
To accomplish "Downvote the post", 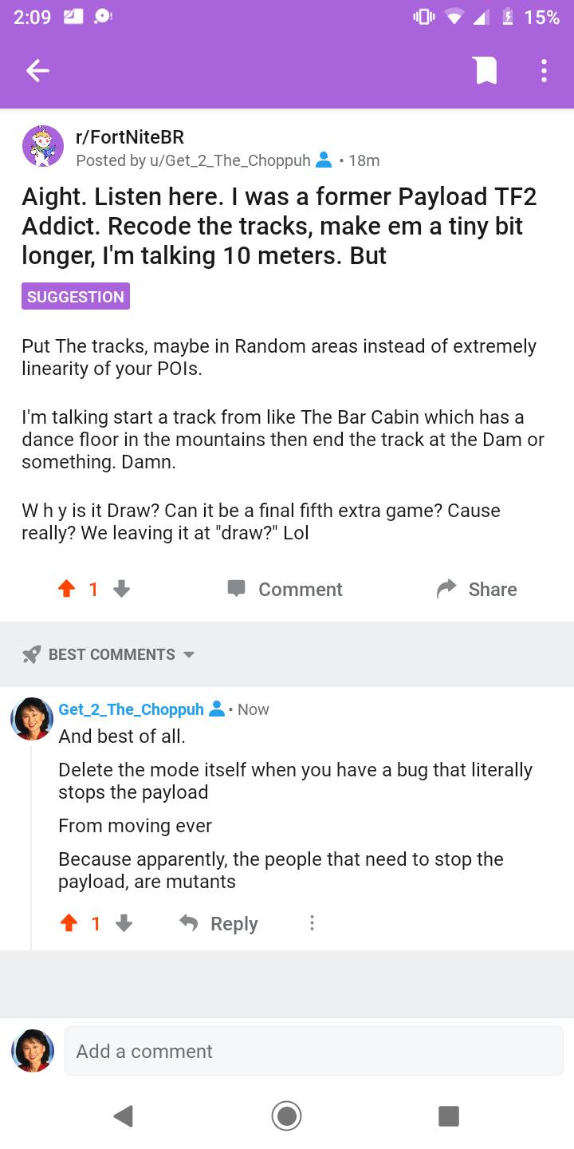I will [121, 589].
